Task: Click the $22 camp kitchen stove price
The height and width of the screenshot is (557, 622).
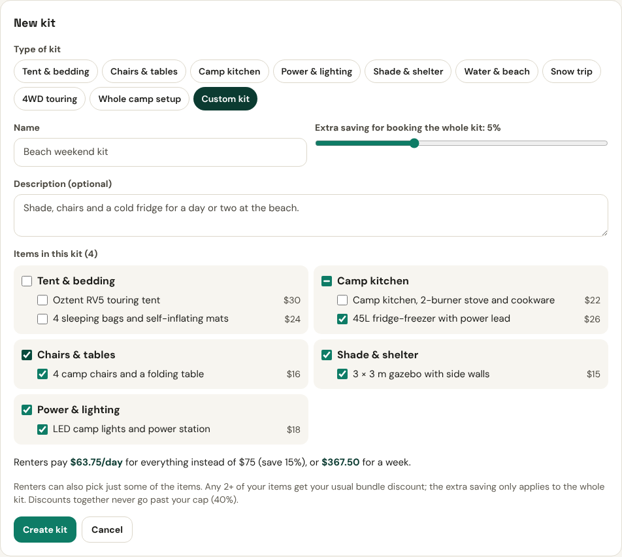Action: (x=592, y=300)
